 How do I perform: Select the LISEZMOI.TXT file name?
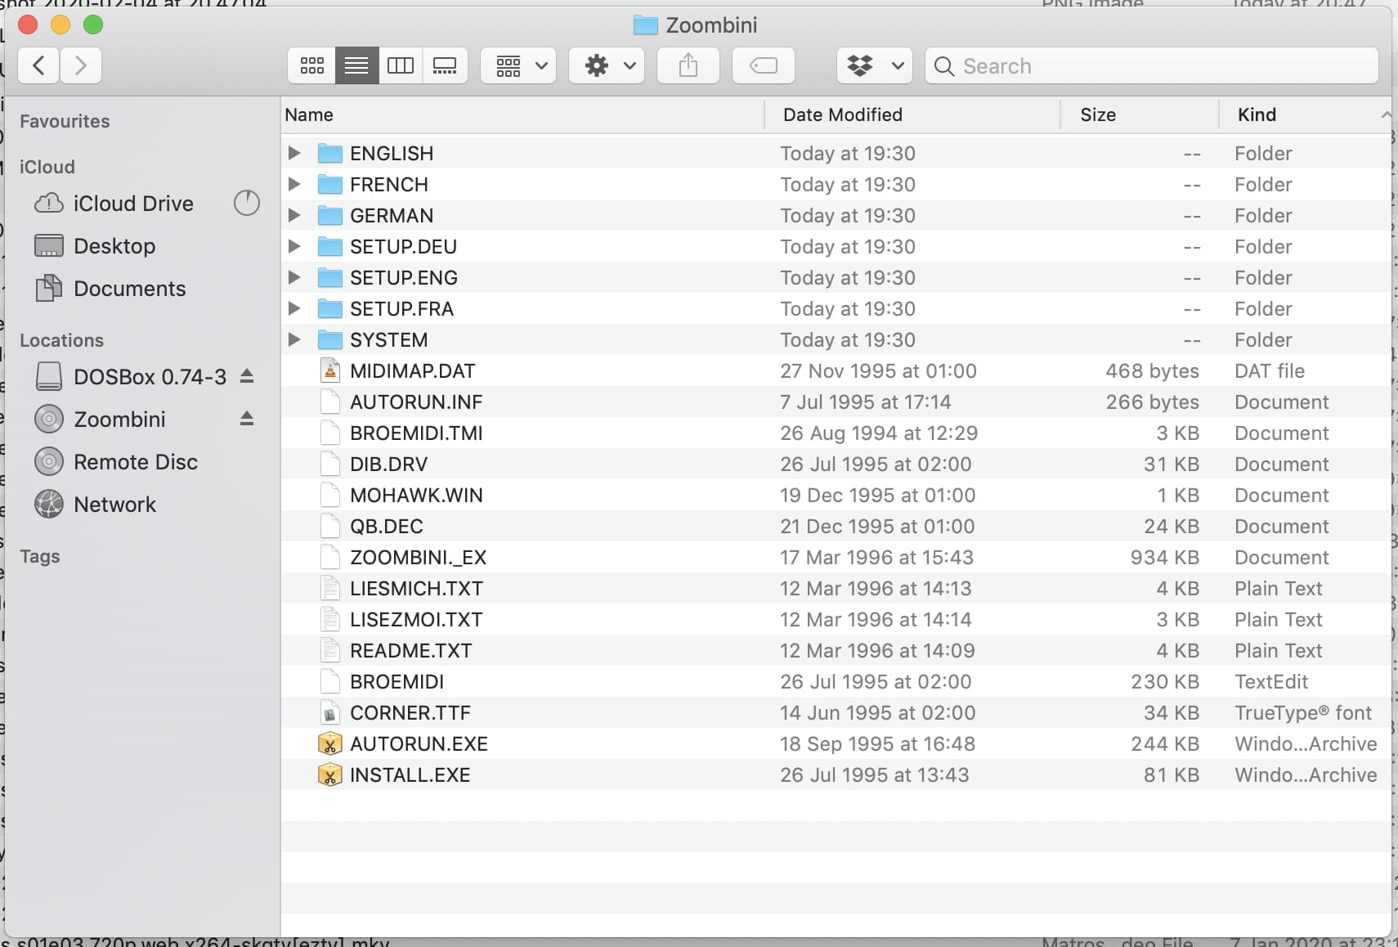tap(416, 619)
